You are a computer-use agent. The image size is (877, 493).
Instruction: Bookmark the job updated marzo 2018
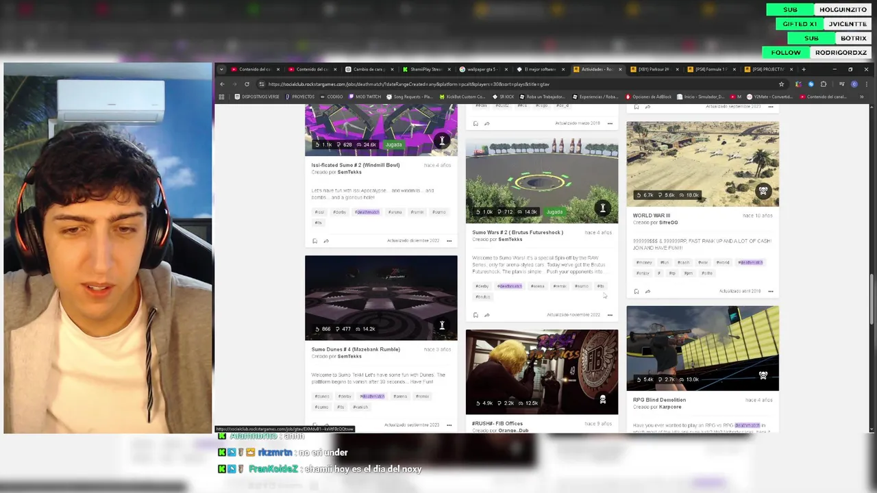(475, 124)
